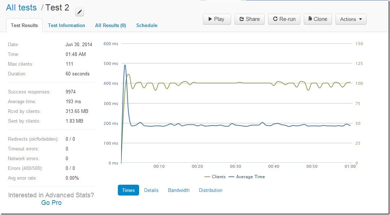Toggle the Clients series in chart legend
The height and width of the screenshot is (215, 390).
215,177
